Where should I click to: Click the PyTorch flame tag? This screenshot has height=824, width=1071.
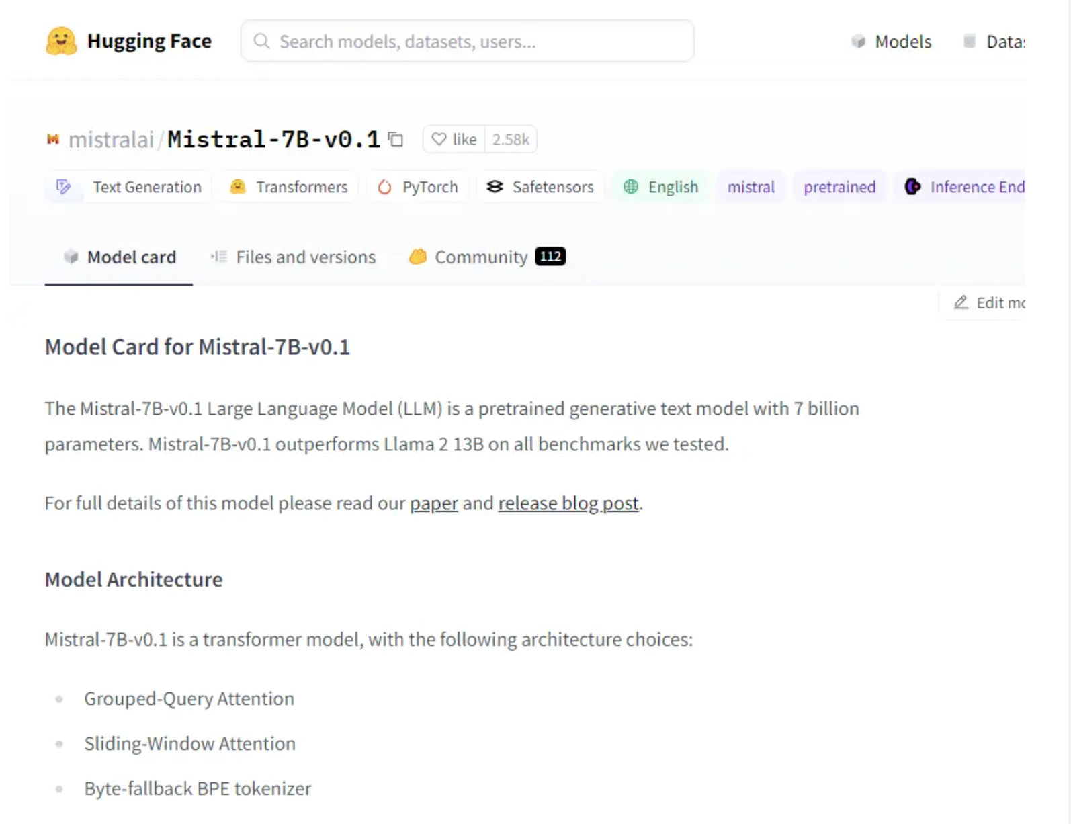point(418,187)
